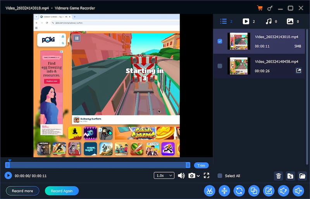Open the scissors clip tool

tap(209, 190)
